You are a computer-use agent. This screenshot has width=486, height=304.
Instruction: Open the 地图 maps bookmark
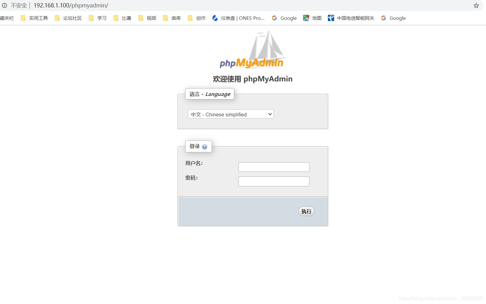(x=312, y=18)
